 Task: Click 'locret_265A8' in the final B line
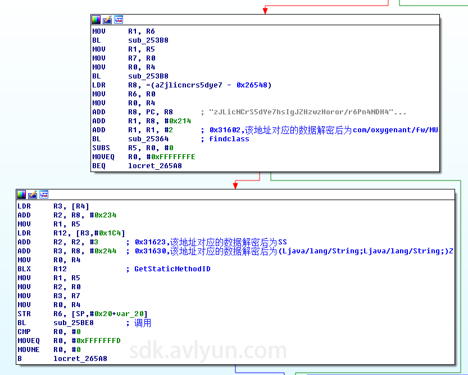80,358
